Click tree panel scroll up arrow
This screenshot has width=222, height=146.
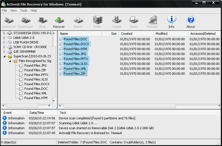pos(54,33)
